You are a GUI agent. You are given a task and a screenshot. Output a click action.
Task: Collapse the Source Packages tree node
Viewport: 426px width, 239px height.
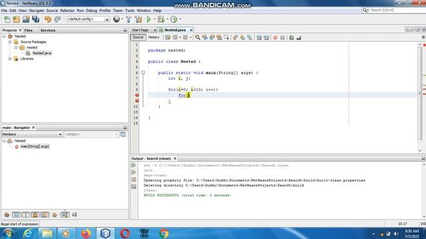coord(10,42)
